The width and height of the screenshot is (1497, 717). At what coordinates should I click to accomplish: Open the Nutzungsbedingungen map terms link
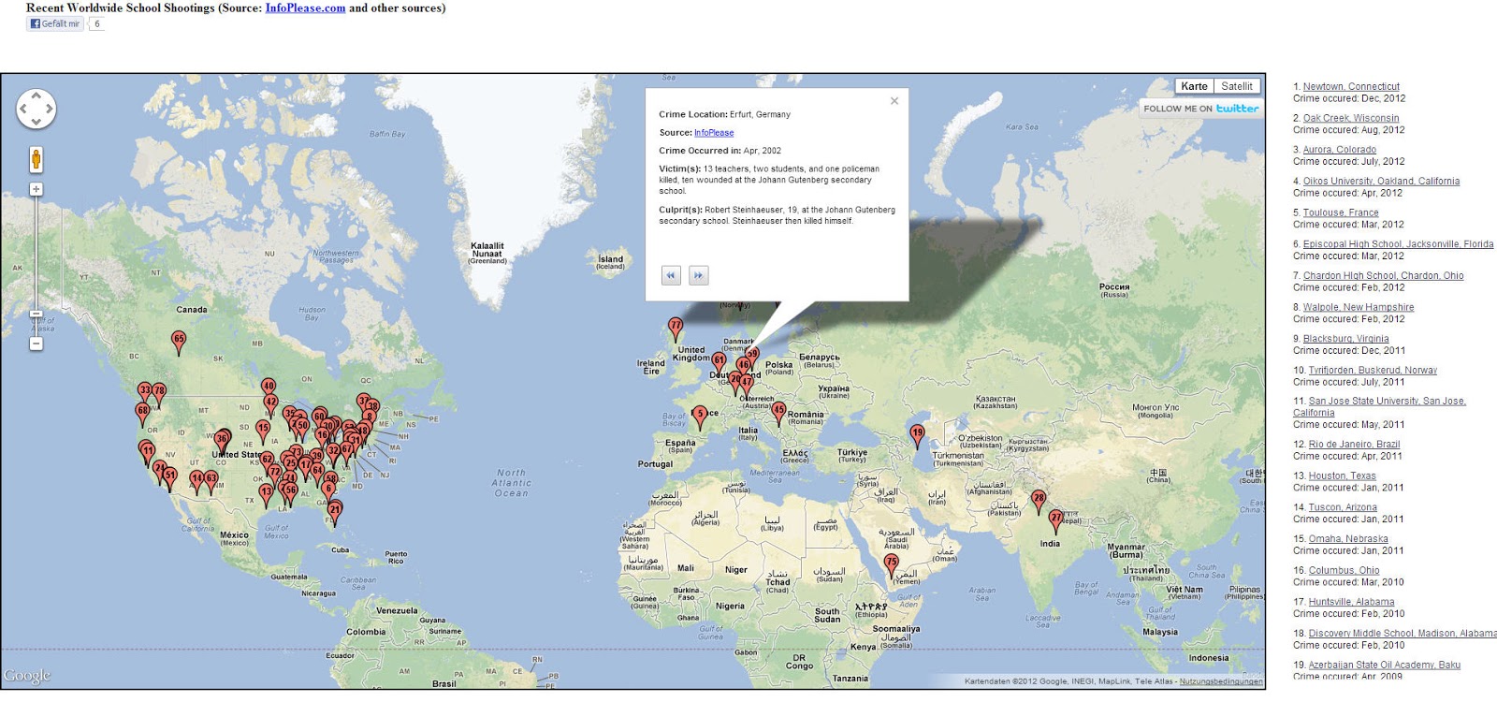click(1221, 681)
